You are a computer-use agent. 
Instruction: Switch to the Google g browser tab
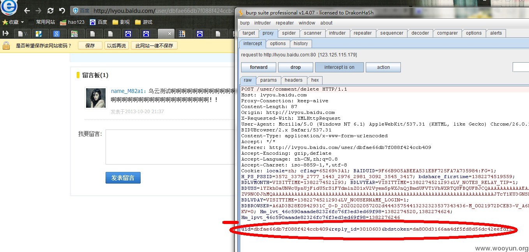56,34
